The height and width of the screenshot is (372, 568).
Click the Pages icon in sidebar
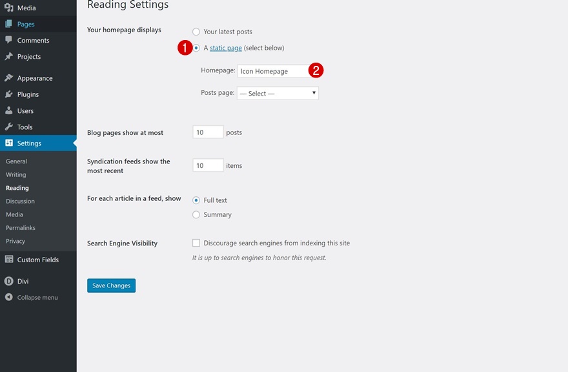click(x=9, y=24)
